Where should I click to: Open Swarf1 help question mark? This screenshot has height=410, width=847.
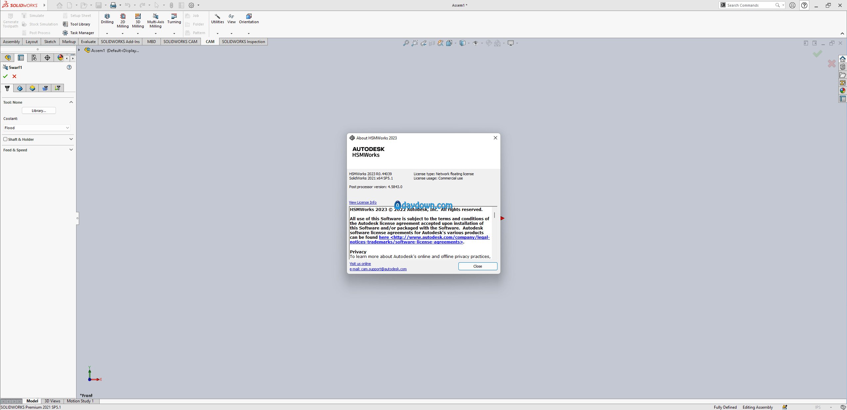69,67
